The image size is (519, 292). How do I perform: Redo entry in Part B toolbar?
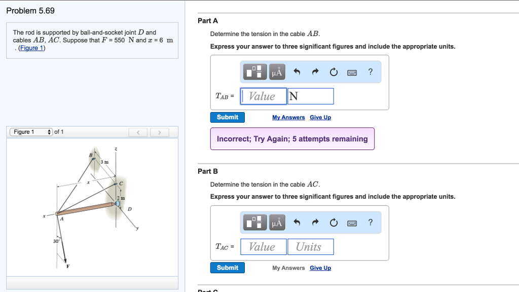[315, 222]
